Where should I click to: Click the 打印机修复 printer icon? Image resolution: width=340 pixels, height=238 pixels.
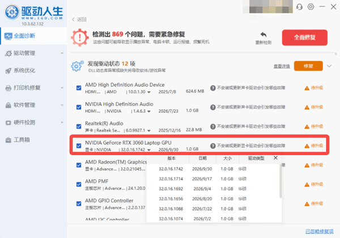(8, 88)
